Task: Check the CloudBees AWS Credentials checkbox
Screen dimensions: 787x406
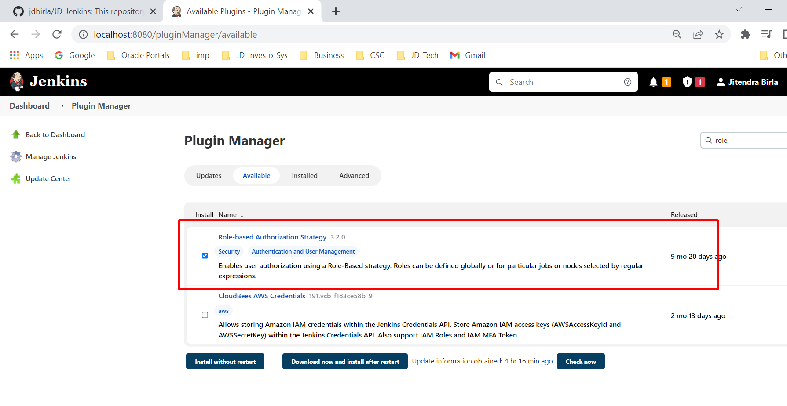Action: point(205,315)
